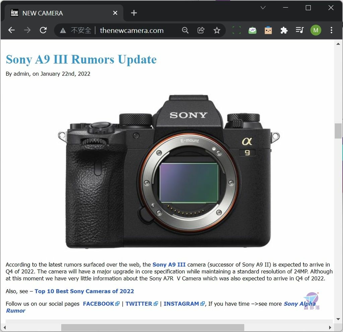Share this page from address bar

[x=201, y=30]
